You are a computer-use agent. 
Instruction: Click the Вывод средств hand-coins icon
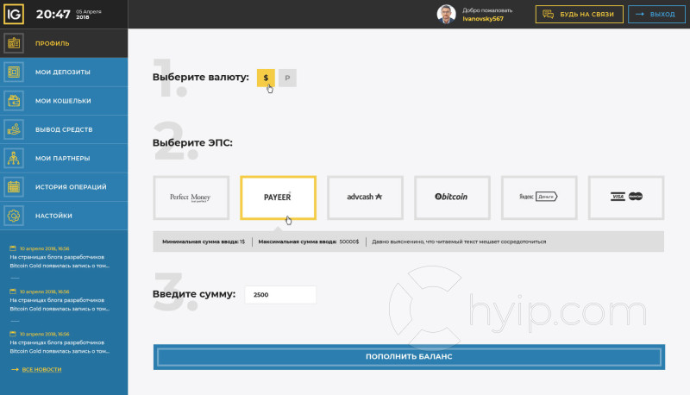coord(14,129)
